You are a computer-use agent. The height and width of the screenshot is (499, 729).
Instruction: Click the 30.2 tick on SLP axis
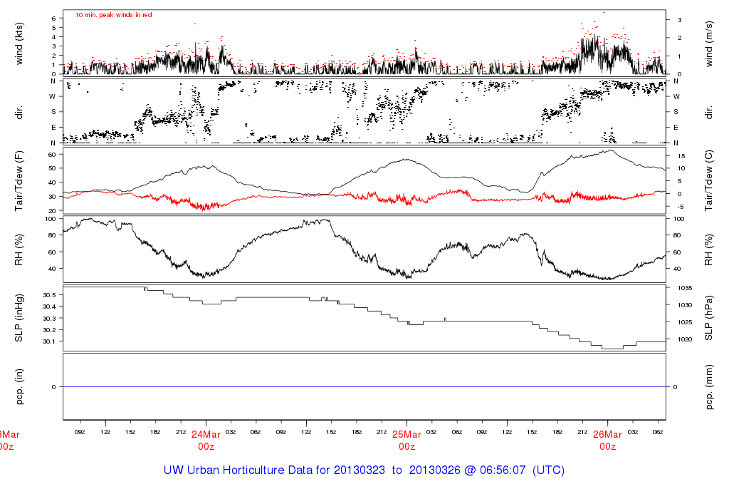tap(49, 329)
